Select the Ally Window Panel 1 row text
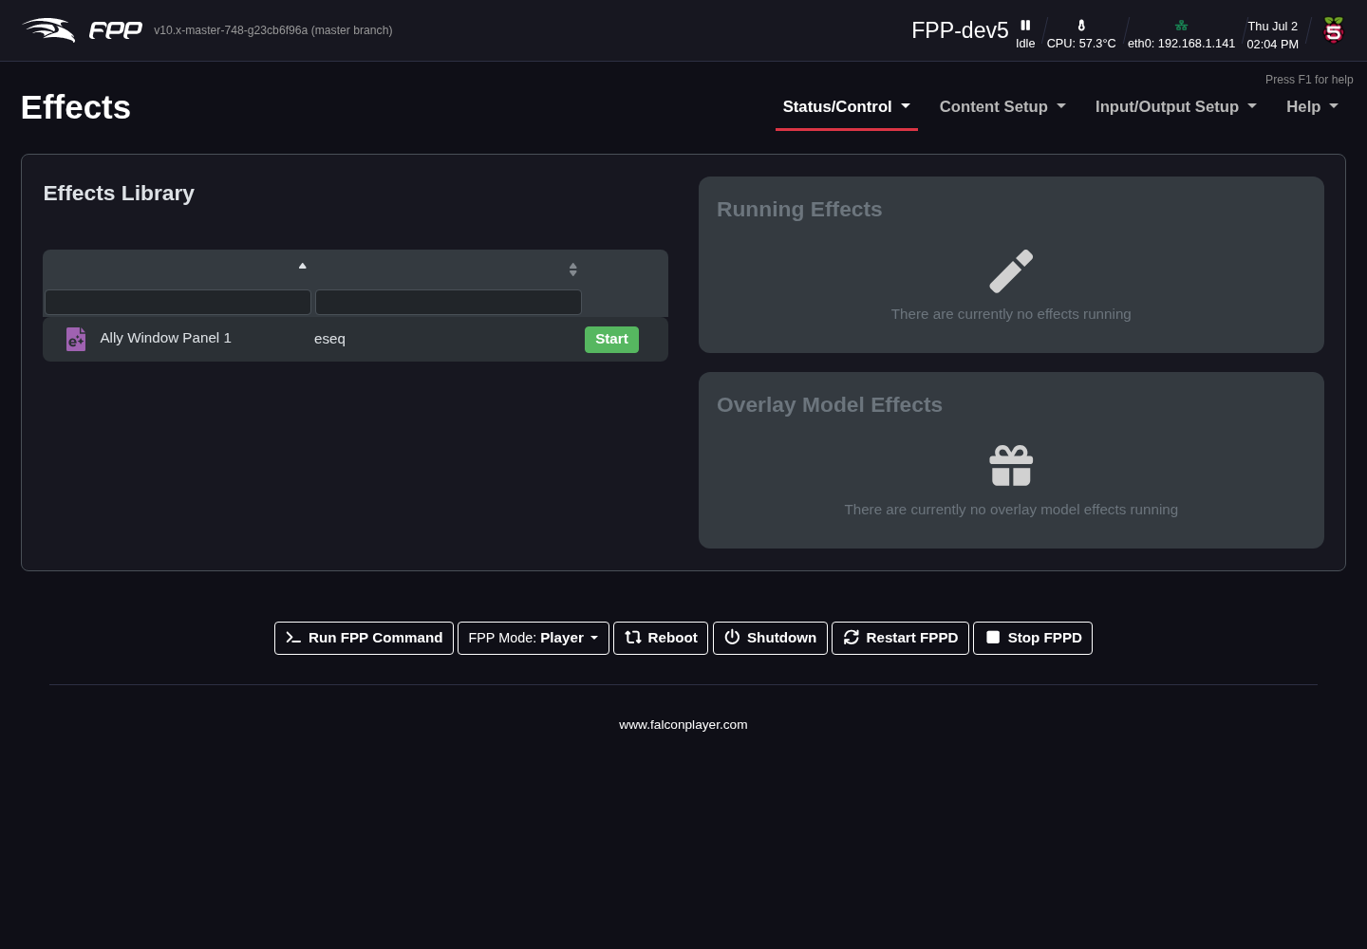Image resolution: width=1367 pixels, height=949 pixels. (165, 338)
